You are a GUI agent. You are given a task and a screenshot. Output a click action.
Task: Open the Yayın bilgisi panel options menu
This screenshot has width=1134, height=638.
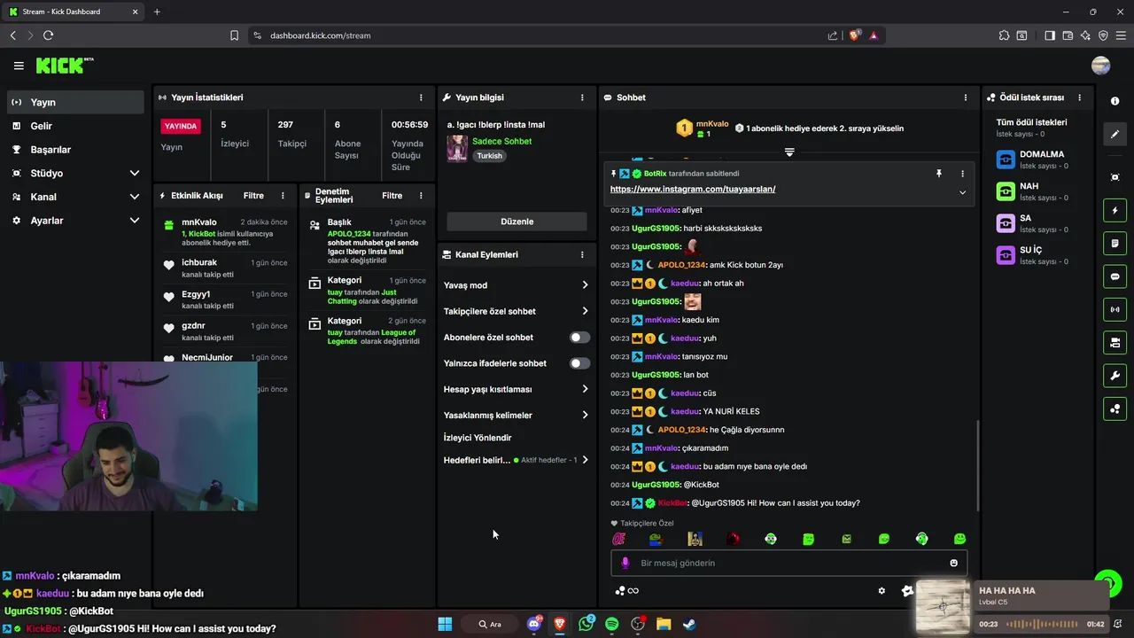pos(582,97)
